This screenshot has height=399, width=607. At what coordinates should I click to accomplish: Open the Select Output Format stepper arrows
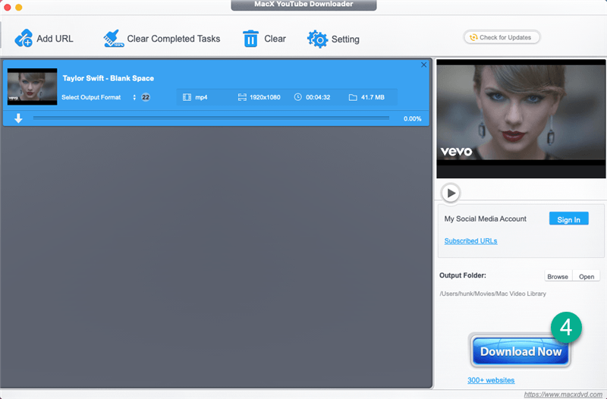134,97
